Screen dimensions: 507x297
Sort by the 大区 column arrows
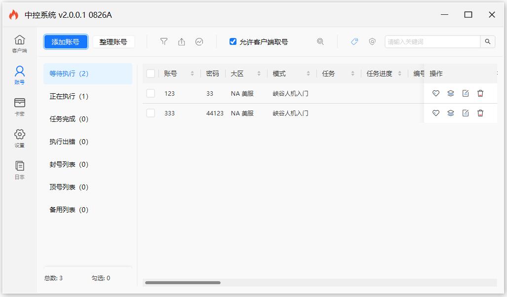259,74
